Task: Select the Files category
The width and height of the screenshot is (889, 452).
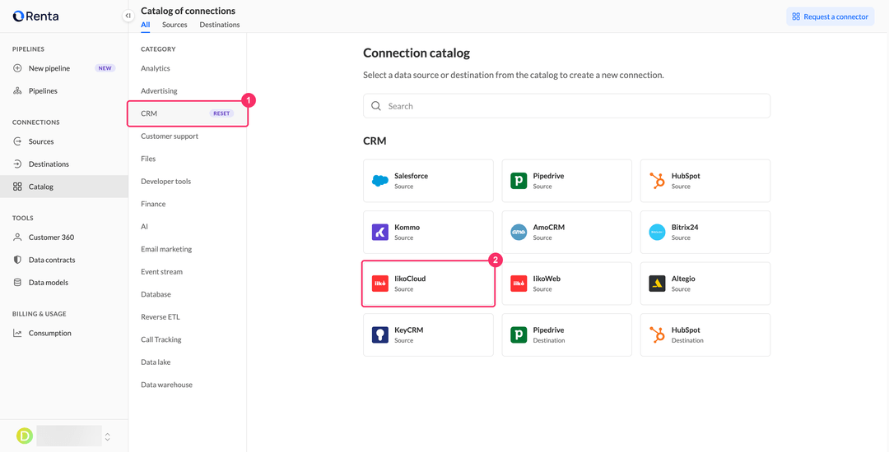Action: [x=148, y=159]
